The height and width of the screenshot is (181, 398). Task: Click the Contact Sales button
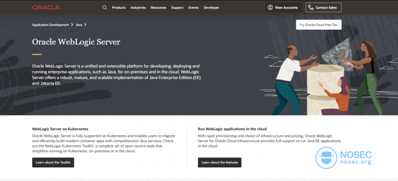[323, 8]
